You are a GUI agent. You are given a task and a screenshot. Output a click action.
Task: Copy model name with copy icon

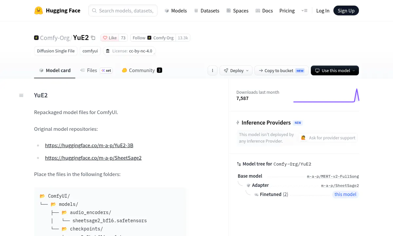coord(93,38)
